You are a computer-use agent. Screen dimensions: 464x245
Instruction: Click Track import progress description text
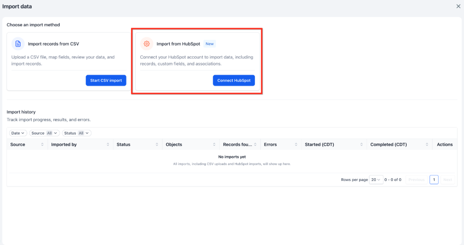[48, 120]
